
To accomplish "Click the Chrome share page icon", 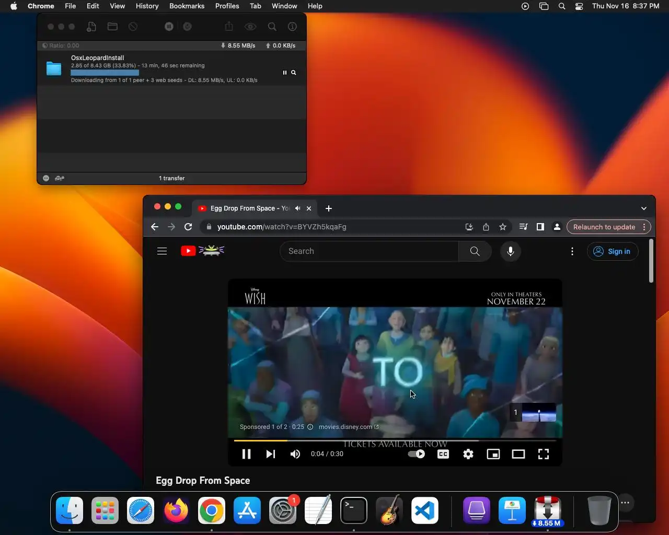I will point(486,227).
